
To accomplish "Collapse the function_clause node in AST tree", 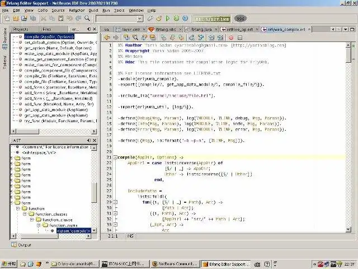I will point(32,220).
